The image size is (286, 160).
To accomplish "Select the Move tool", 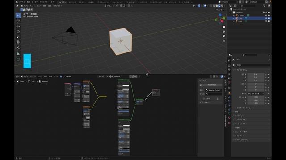I will (x=18, y=27).
